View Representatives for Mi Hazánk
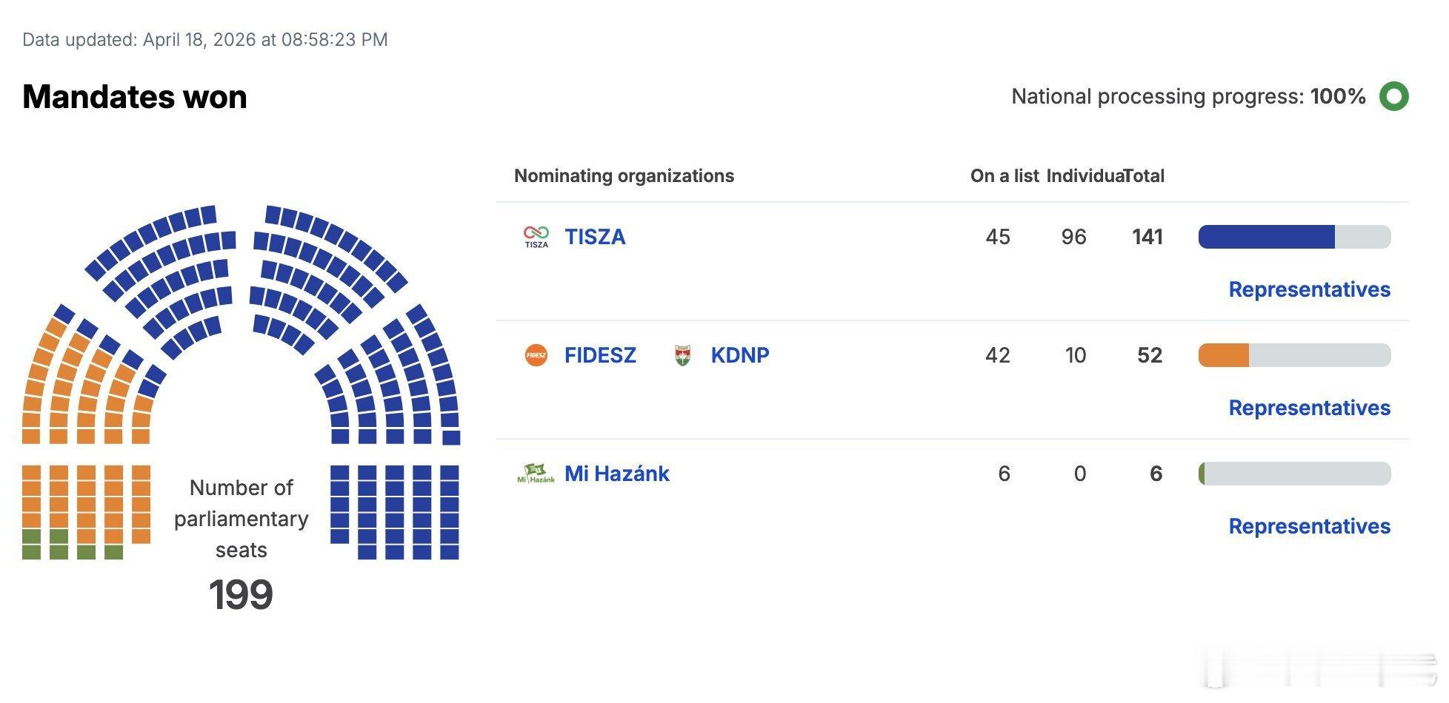The image size is (1449, 703). click(x=1309, y=526)
